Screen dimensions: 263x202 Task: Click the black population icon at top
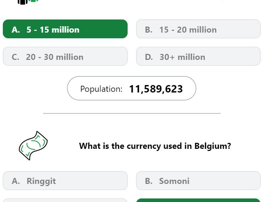[x=23, y=2]
